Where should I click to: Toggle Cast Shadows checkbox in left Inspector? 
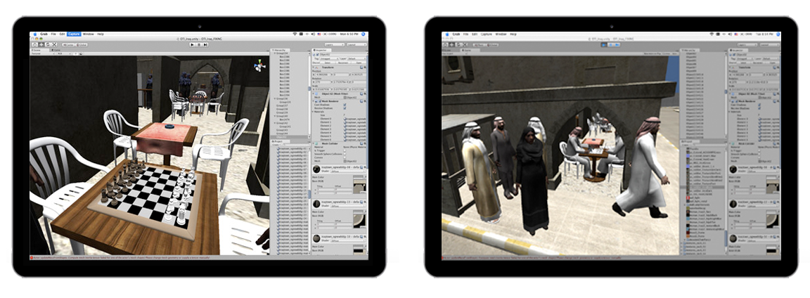344,105
